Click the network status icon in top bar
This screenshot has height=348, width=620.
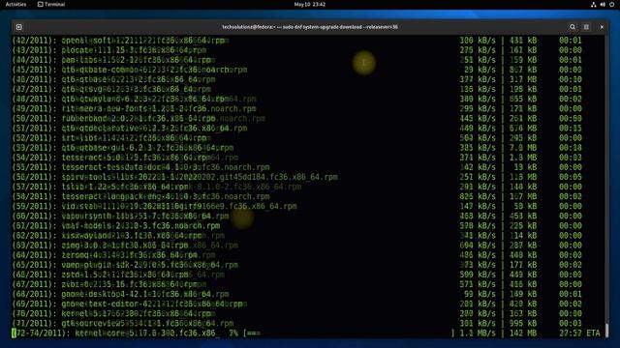[593, 4]
